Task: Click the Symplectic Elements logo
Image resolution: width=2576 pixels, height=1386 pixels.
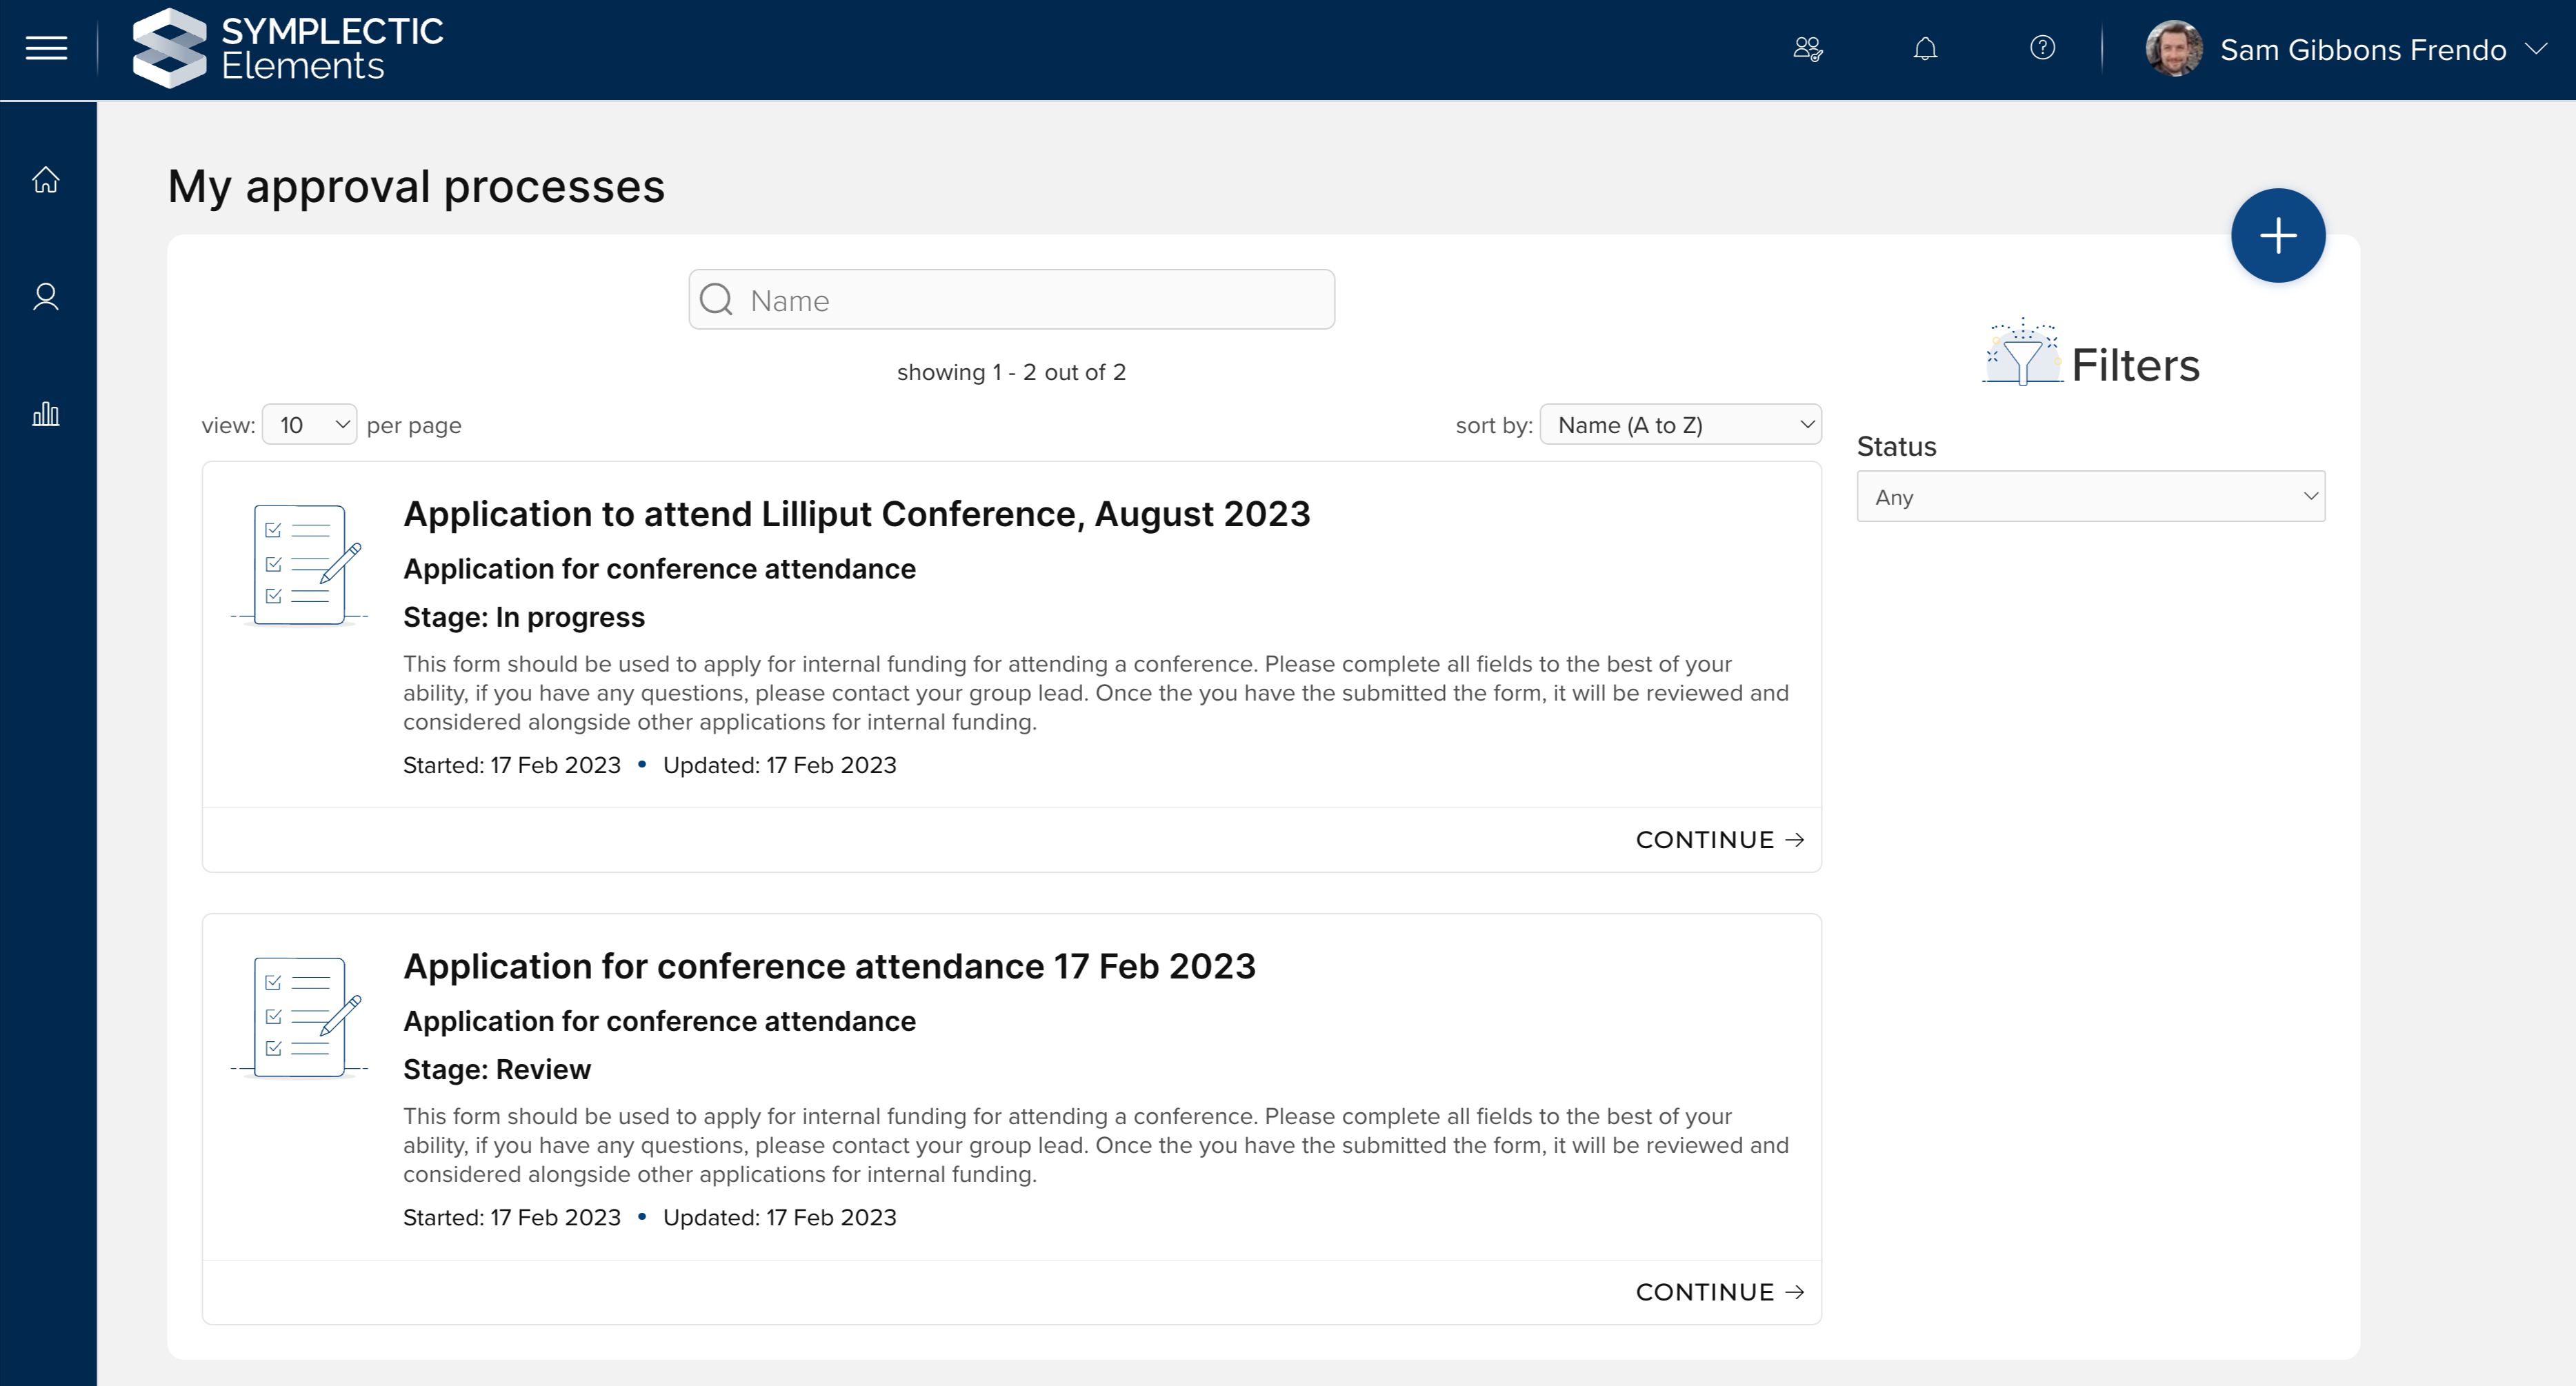Action: tap(288, 48)
